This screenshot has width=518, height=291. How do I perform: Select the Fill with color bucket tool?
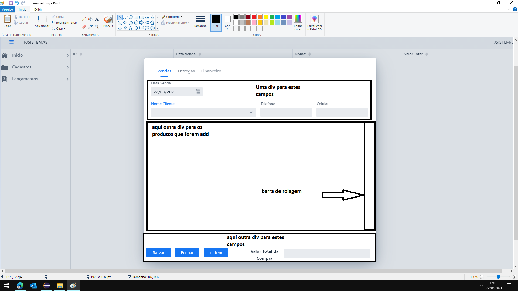point(90,19)
